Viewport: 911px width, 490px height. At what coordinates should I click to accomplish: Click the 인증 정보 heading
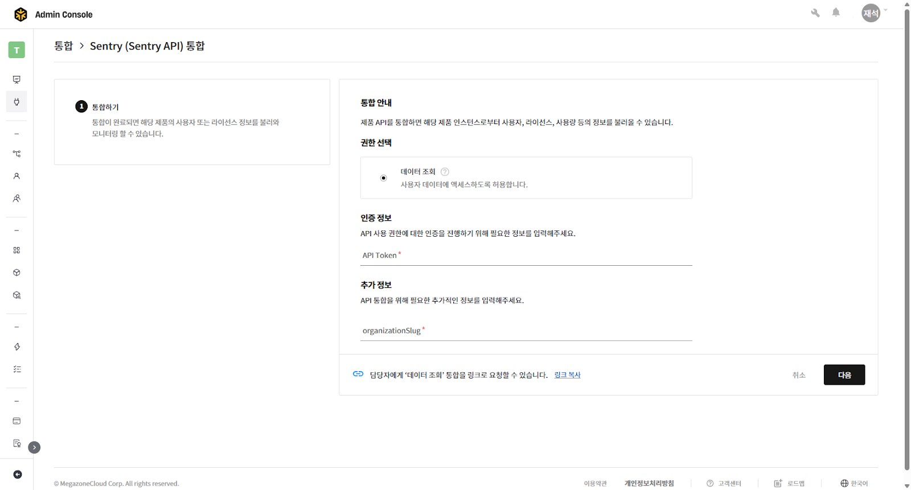[376, 218]
